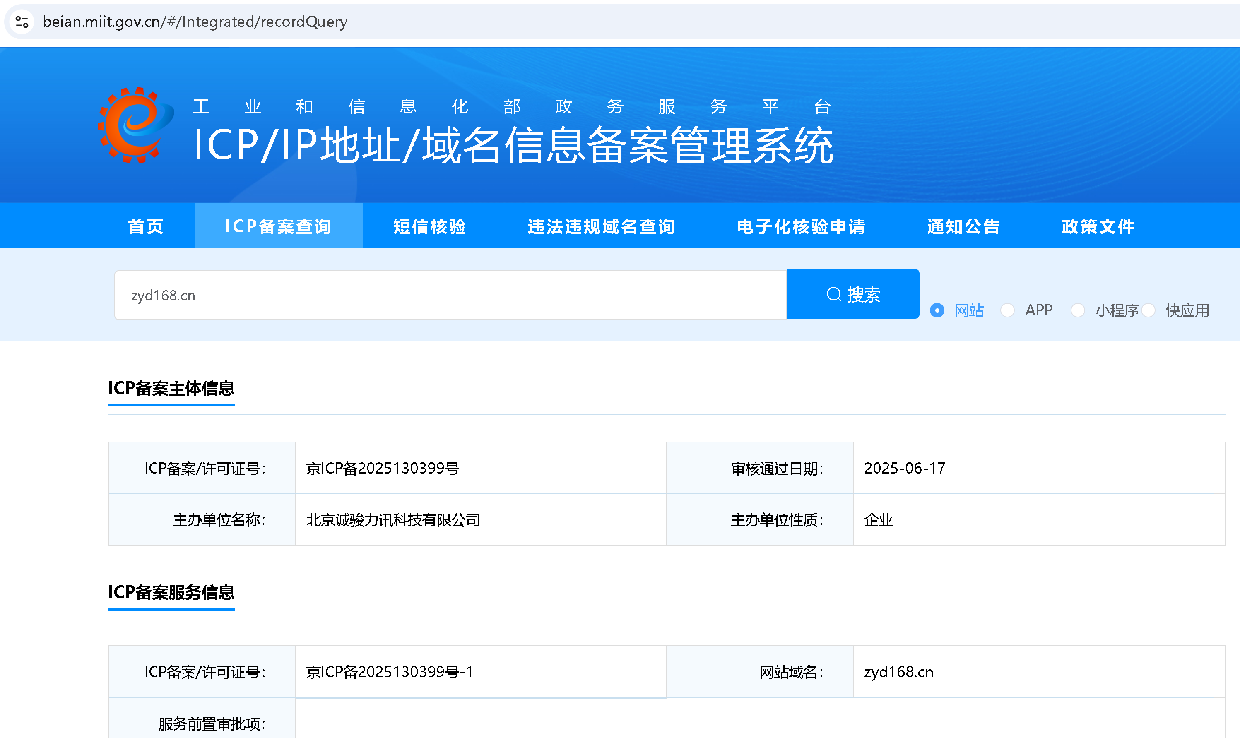Go to 短信核验 tab

[429, 226]
